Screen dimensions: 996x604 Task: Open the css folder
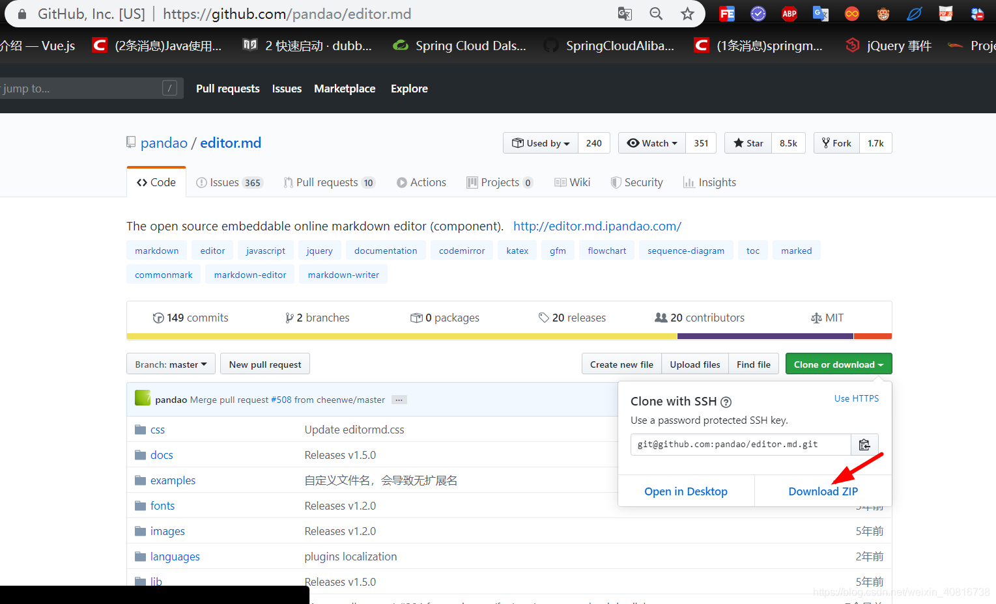coord(158,430)
